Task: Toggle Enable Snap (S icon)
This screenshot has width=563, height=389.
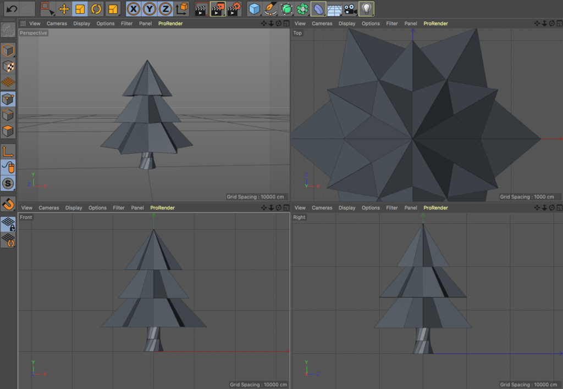Action: pos(8,183)
